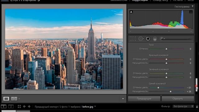Toggle the shadow clipping indicator in histogram
Screen dimensions: 199x112
(131, 12)
